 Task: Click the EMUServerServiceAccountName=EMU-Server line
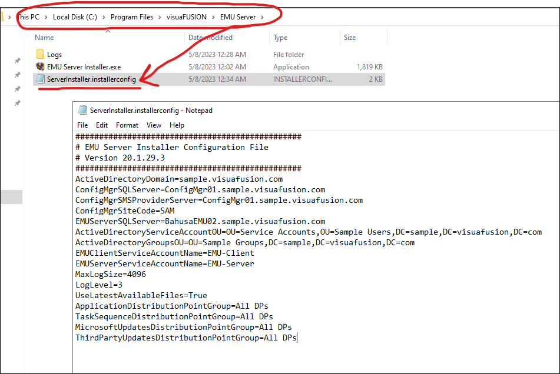point(165,264)
